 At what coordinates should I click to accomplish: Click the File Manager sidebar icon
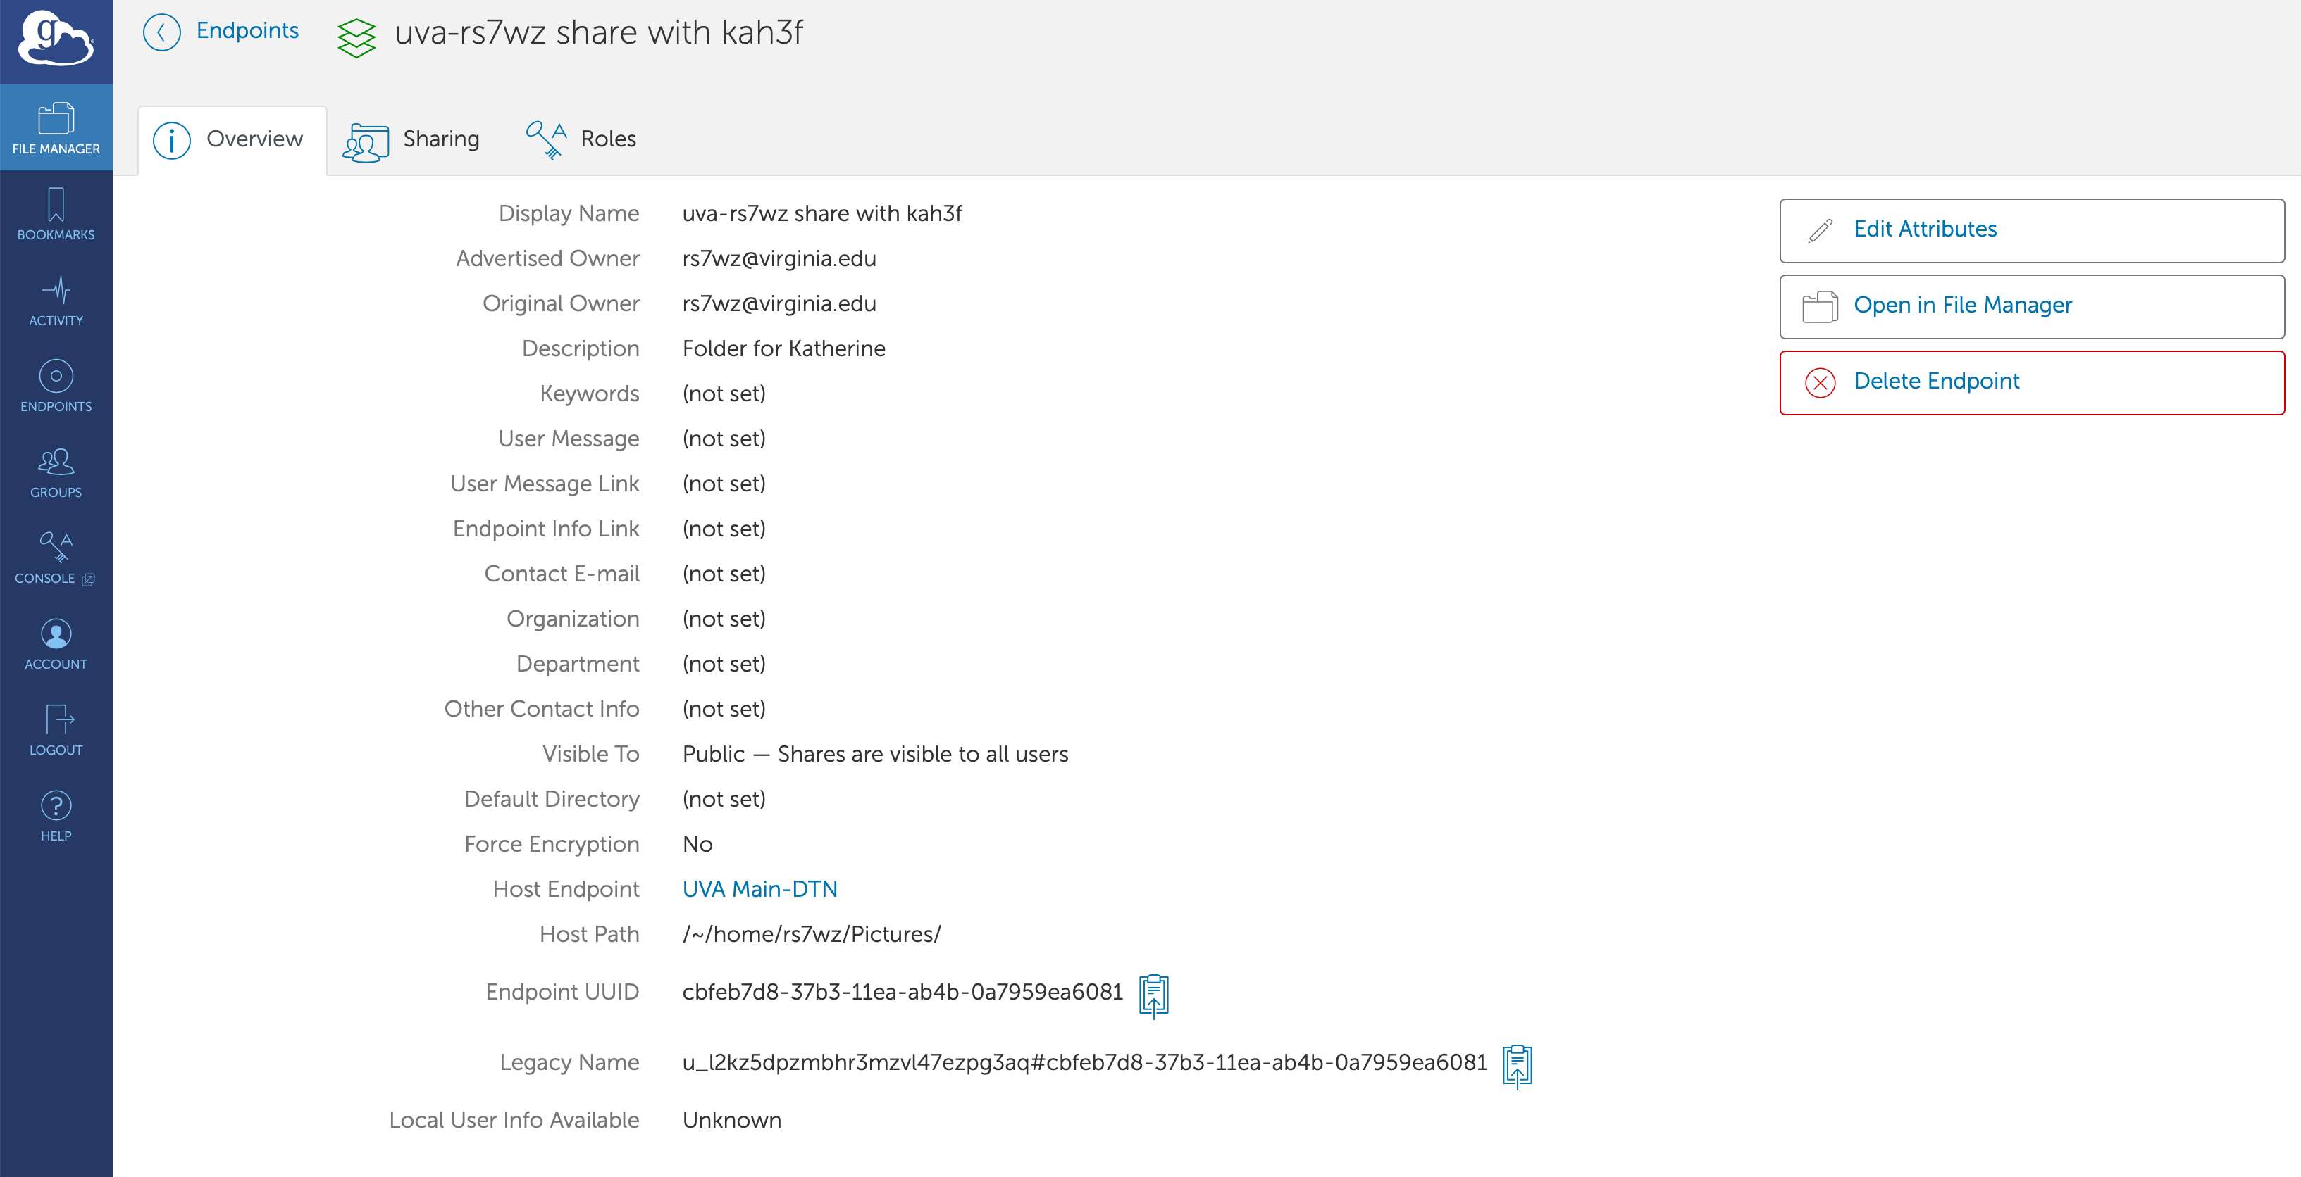[57, 131]
